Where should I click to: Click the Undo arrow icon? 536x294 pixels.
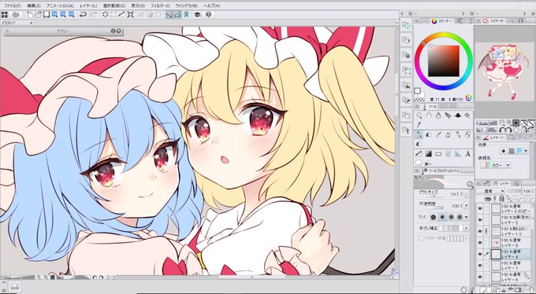tap(83, 15)
